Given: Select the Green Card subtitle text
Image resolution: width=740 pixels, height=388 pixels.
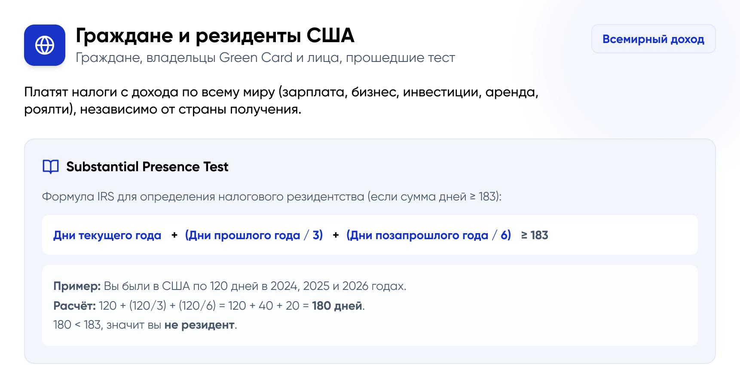Looking at the screenshot, I should (265, 58).
